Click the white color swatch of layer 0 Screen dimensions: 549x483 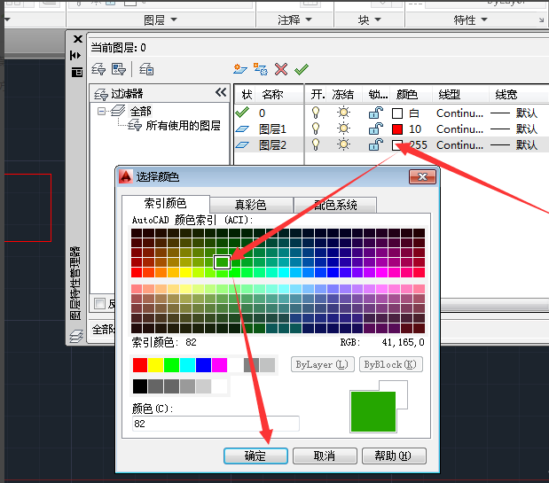(x=397, y=113)
